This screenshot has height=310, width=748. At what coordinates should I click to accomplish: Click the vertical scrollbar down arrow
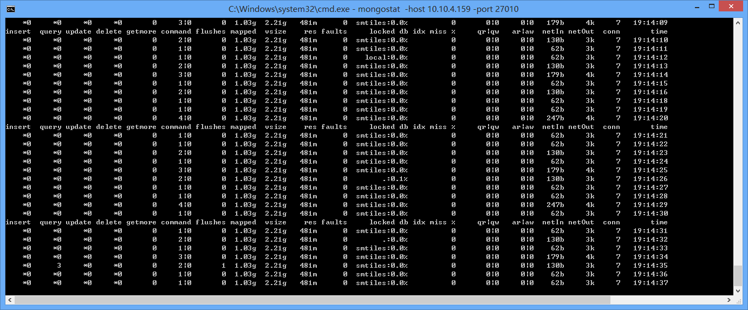(x=738, y=290)
